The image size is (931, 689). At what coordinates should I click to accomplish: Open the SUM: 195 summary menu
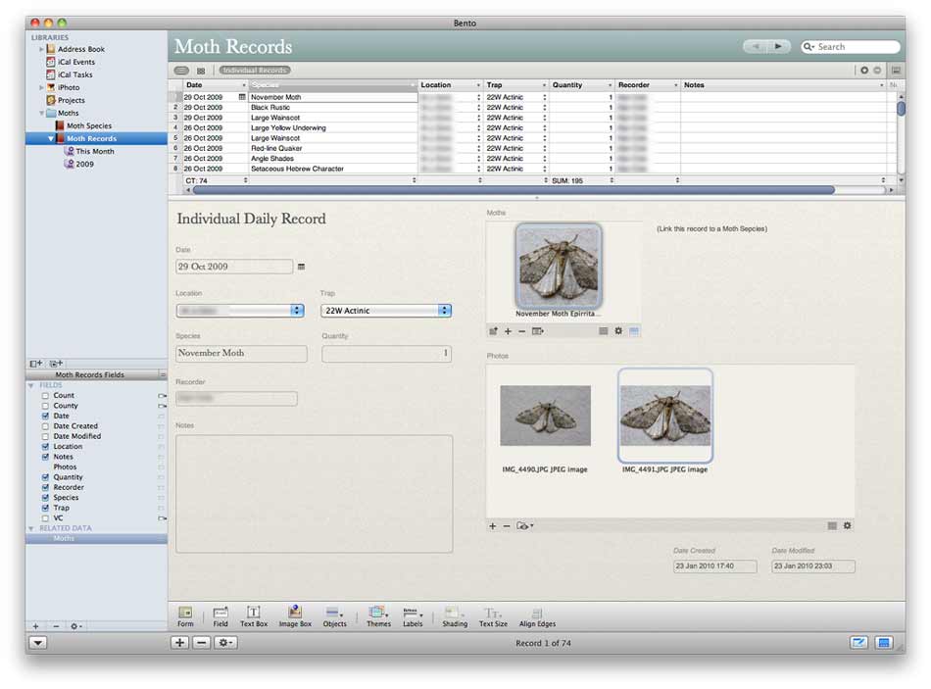click(582, 180)
